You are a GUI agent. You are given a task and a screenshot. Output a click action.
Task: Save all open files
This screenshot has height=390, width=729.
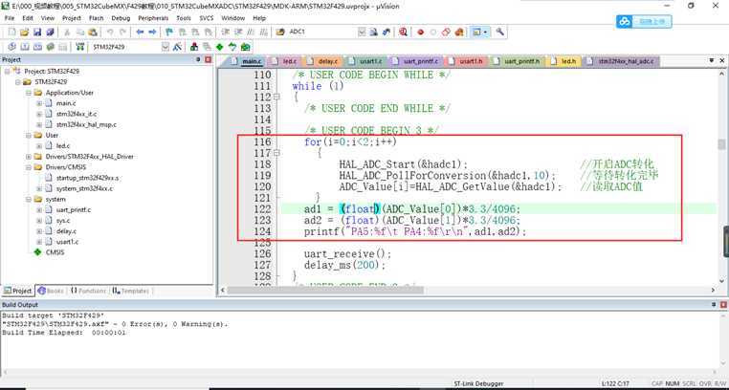click(x=50, y=32)
